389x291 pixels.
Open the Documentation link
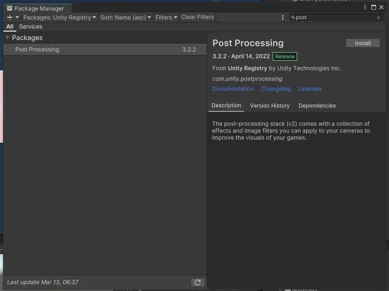(233, 89)
